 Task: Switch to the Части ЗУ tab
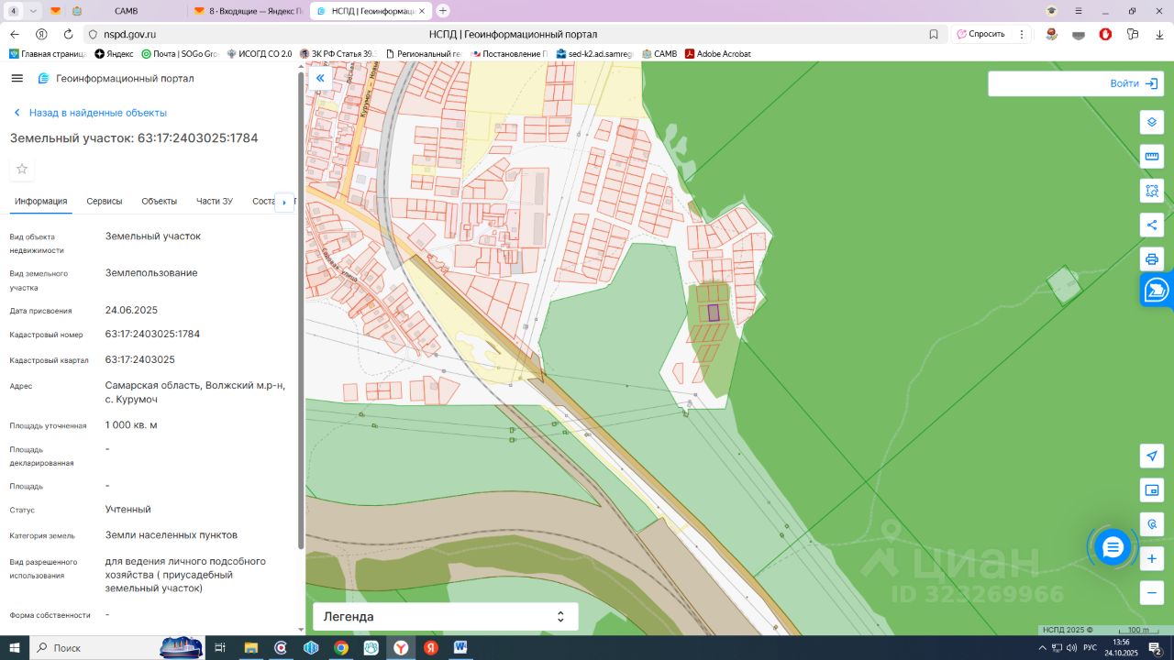pyautogui.click(x=215, y=202)
